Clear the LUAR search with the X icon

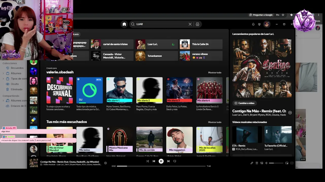[190, 24]
